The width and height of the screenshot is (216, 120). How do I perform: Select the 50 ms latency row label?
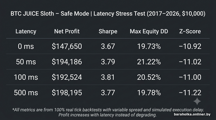pyautogui.click(x=26, y=62)
